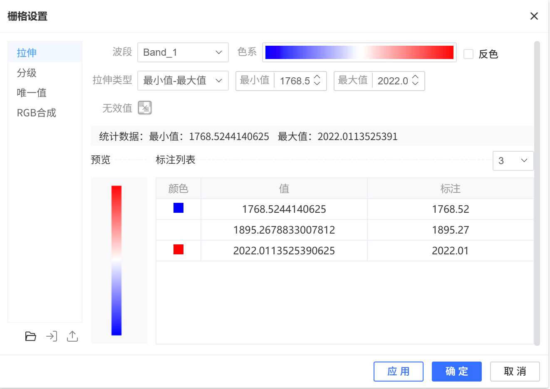
Task: Open the Band_1 波段 dropdown
Action: point(183,52)
